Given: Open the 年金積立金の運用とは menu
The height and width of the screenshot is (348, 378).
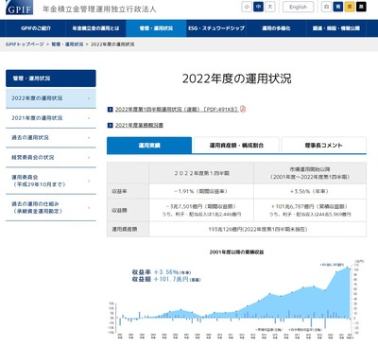Looking at the screenshot, I should click(95, 28).
